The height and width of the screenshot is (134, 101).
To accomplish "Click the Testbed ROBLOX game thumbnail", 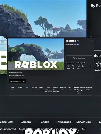I will pos(36,54).
